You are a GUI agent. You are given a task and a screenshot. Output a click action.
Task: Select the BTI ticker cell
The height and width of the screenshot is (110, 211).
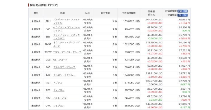click(x=48, y=37)
